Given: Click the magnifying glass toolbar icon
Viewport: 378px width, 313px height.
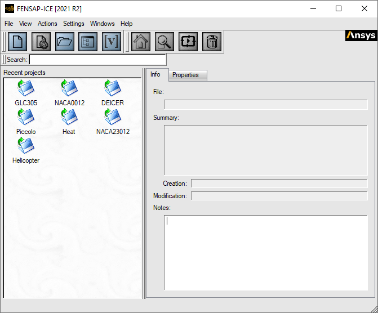Looking at the screenshot, I should (x=164, y=42).
